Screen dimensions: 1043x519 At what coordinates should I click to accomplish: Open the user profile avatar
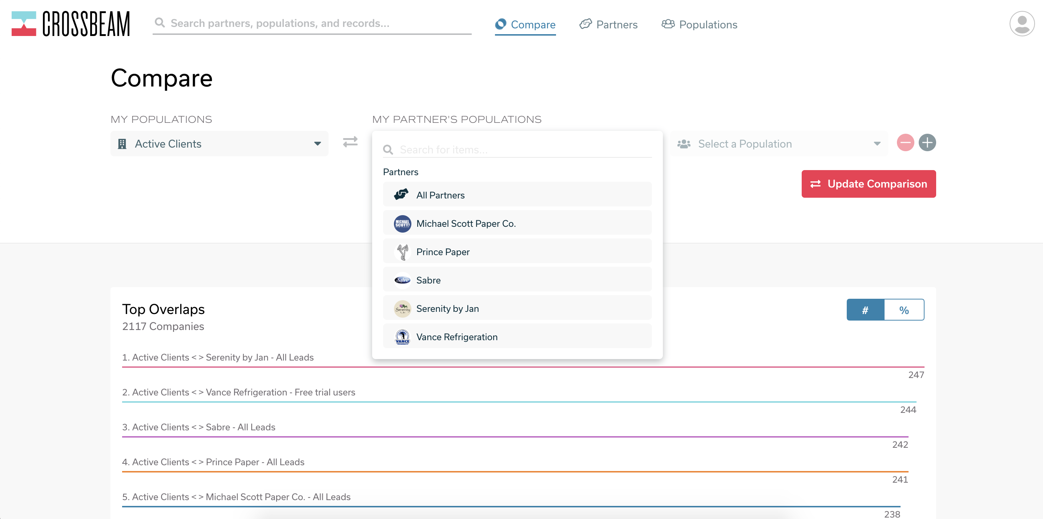[1022, 24]
